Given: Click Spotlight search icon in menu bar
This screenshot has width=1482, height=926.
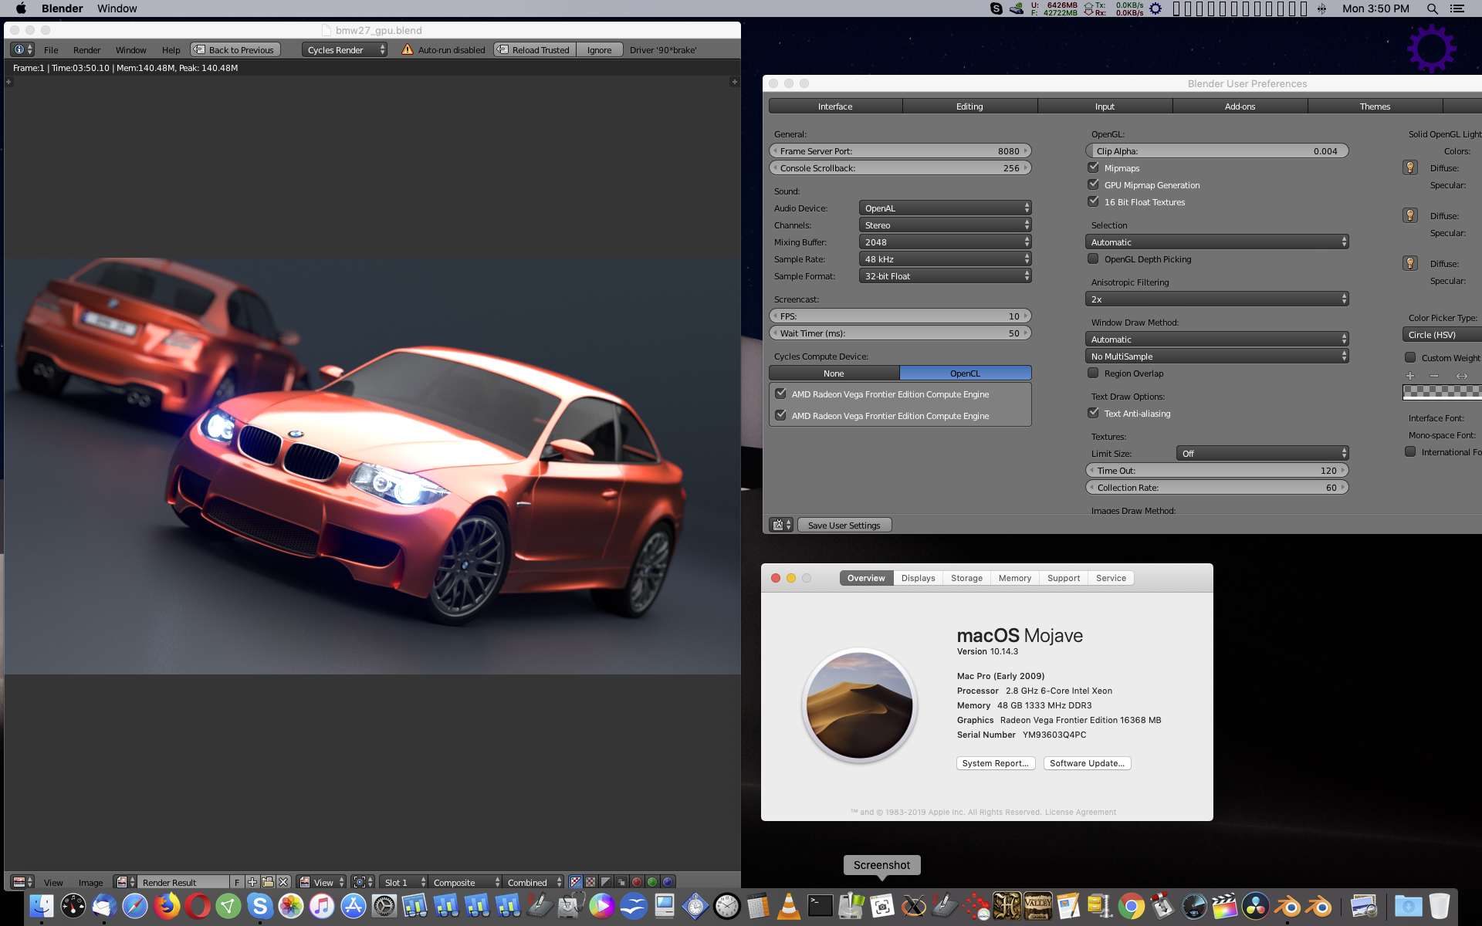Looking at the screenshot, I should (1432, 8).
